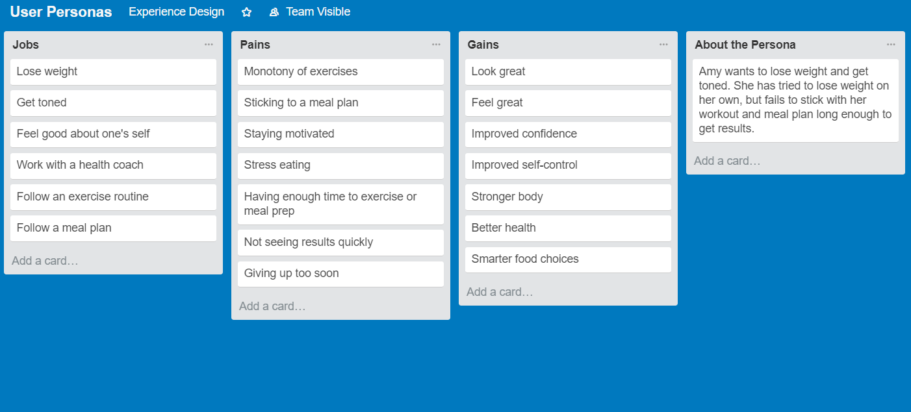
Task: Open the Experience Design team link
Action: pos(176,12)
